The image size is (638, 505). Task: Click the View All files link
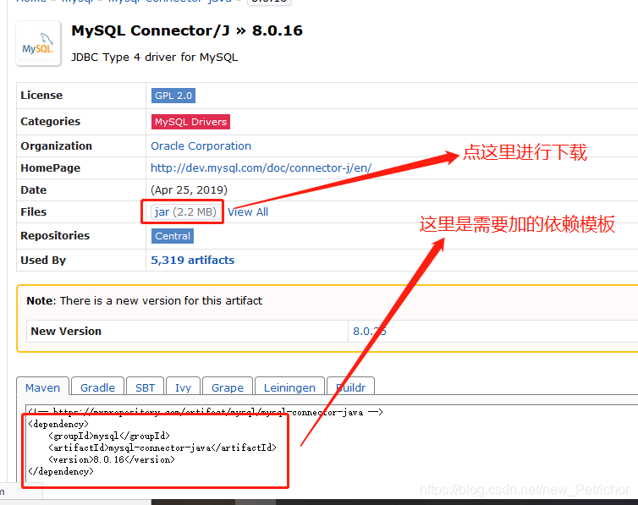[x=248, y=211]
